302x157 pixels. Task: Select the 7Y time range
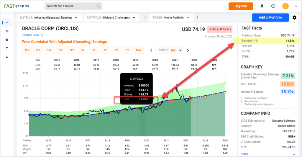pos(94,50)
